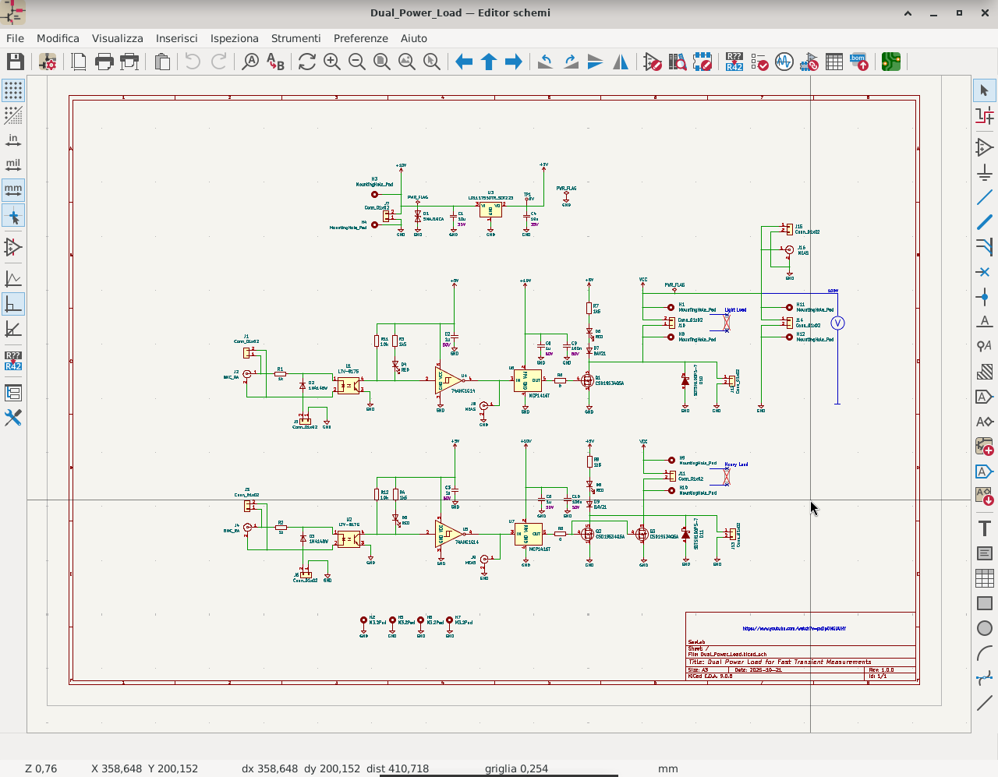Image resolution: width=998 pixels, height=777 pixels.
Task: Open the PCB editor icon
Action: coord(890,62)
